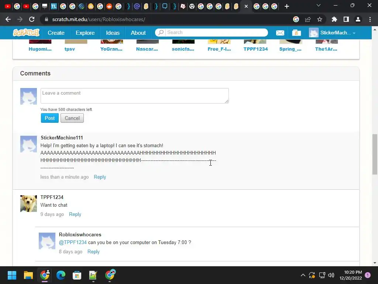The image size is (378, 284).
Task: Open the About menu item
Action: pyautogui.click(x=138, y=33)
